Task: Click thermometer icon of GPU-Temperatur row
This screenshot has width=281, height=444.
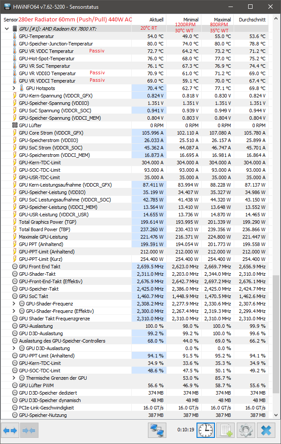Action: pyautogui.click(x=14, y=36)
